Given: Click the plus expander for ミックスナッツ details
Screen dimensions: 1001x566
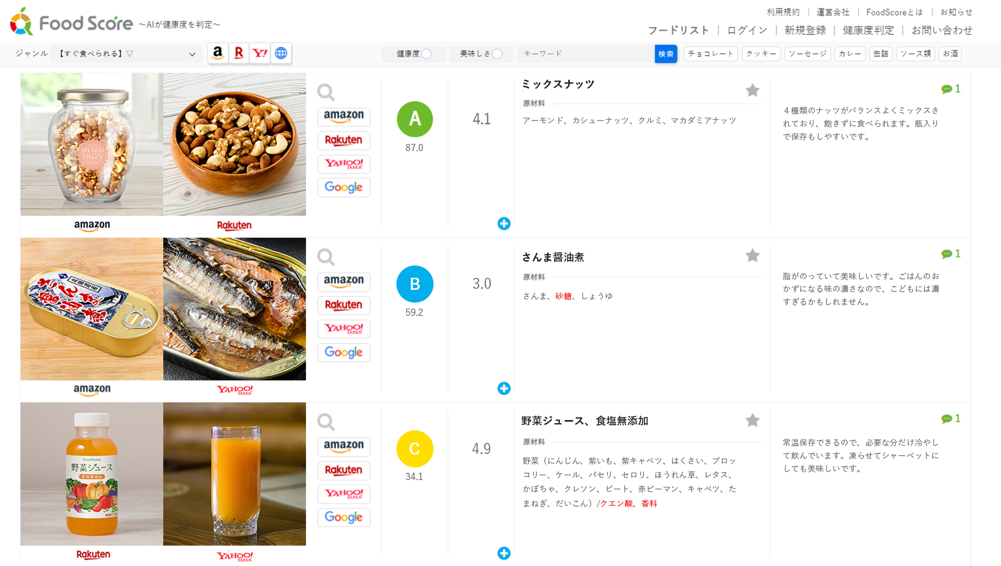Looking at the screenshot, I should click(x=504, y=224).
